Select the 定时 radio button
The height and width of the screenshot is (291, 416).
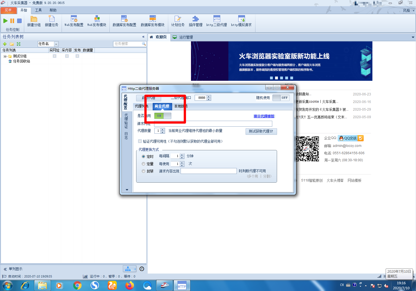(x=143, y=156)
